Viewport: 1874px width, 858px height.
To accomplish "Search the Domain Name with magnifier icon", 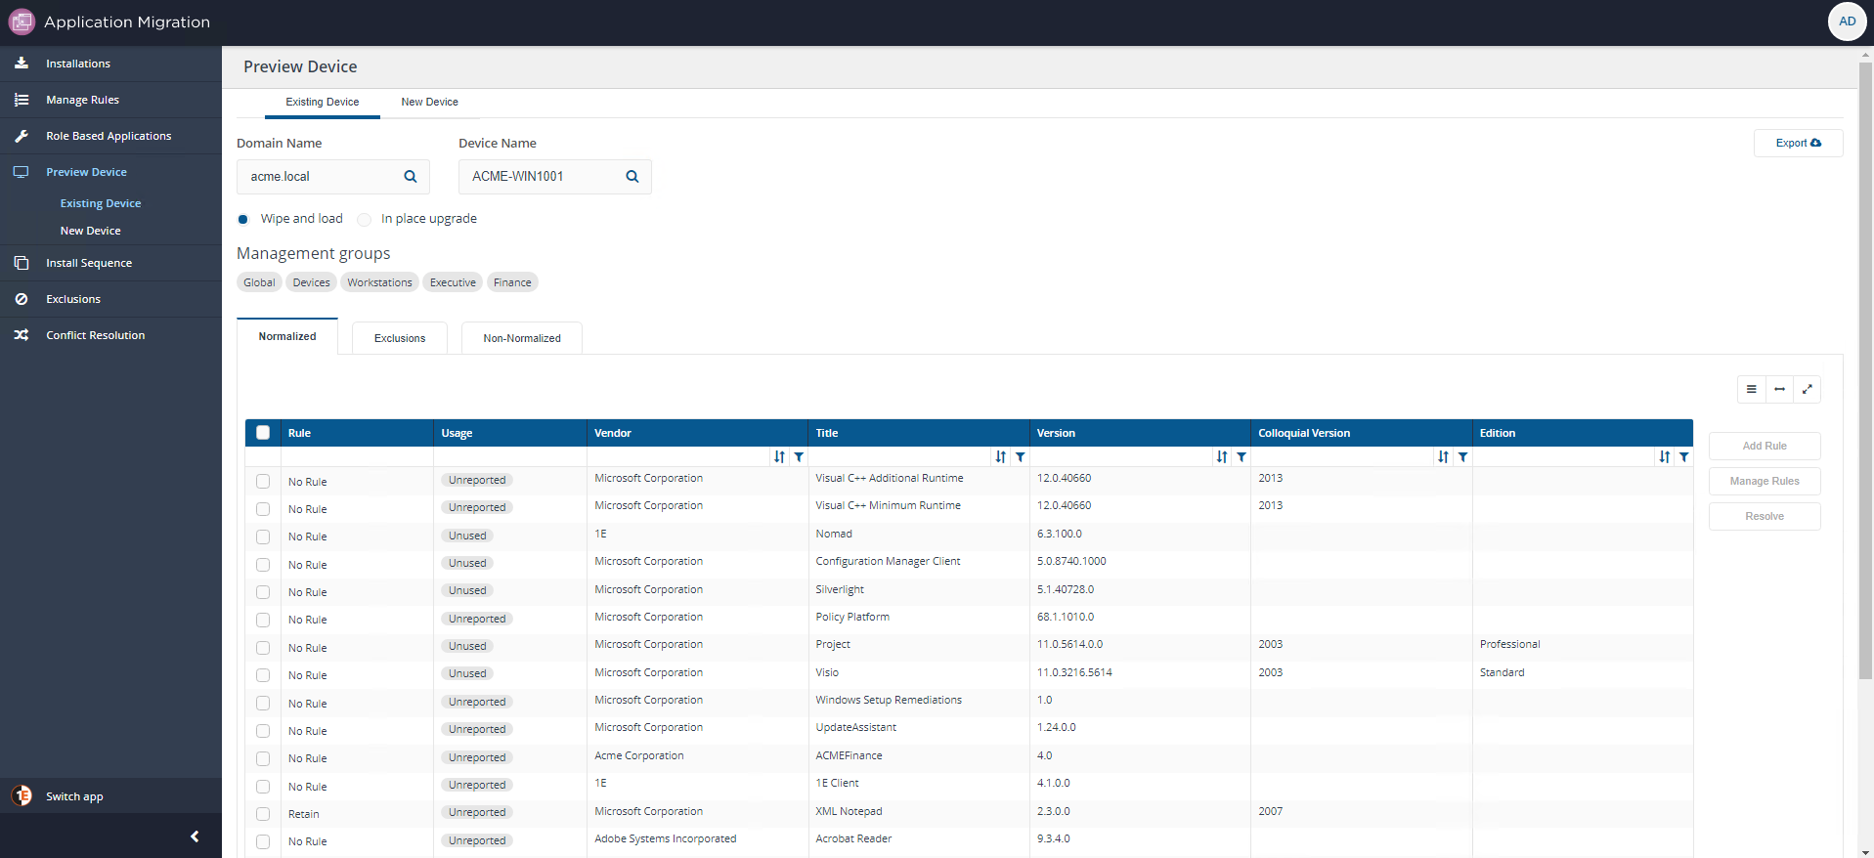I will (x=411, y=177).
